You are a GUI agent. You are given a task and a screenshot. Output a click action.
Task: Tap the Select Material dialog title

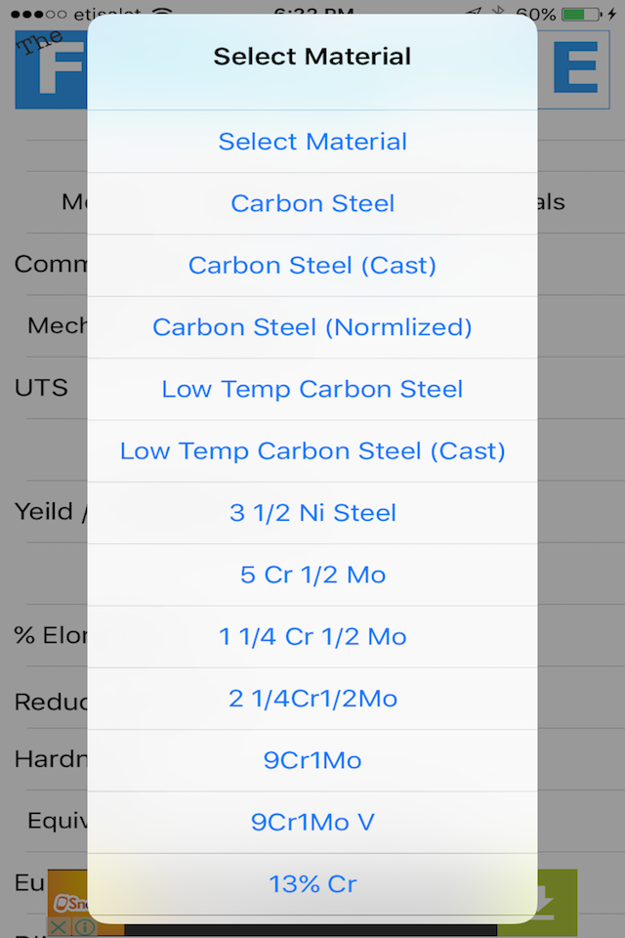pos(312,56)
